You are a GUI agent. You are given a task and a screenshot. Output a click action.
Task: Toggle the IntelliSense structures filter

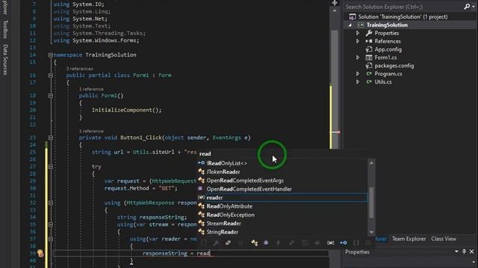[x=228, y=243]
